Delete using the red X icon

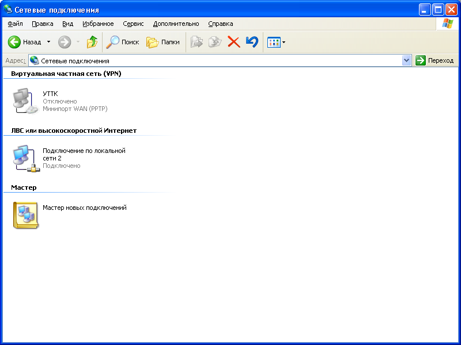pyautogui.click(x=234, y=42)
